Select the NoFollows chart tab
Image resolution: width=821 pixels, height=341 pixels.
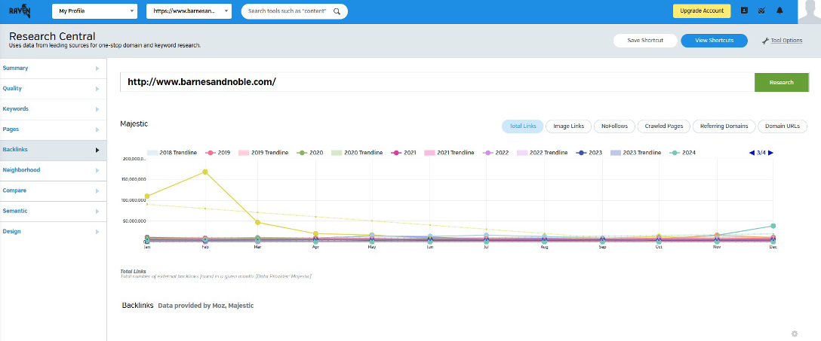tap(615, 126)
